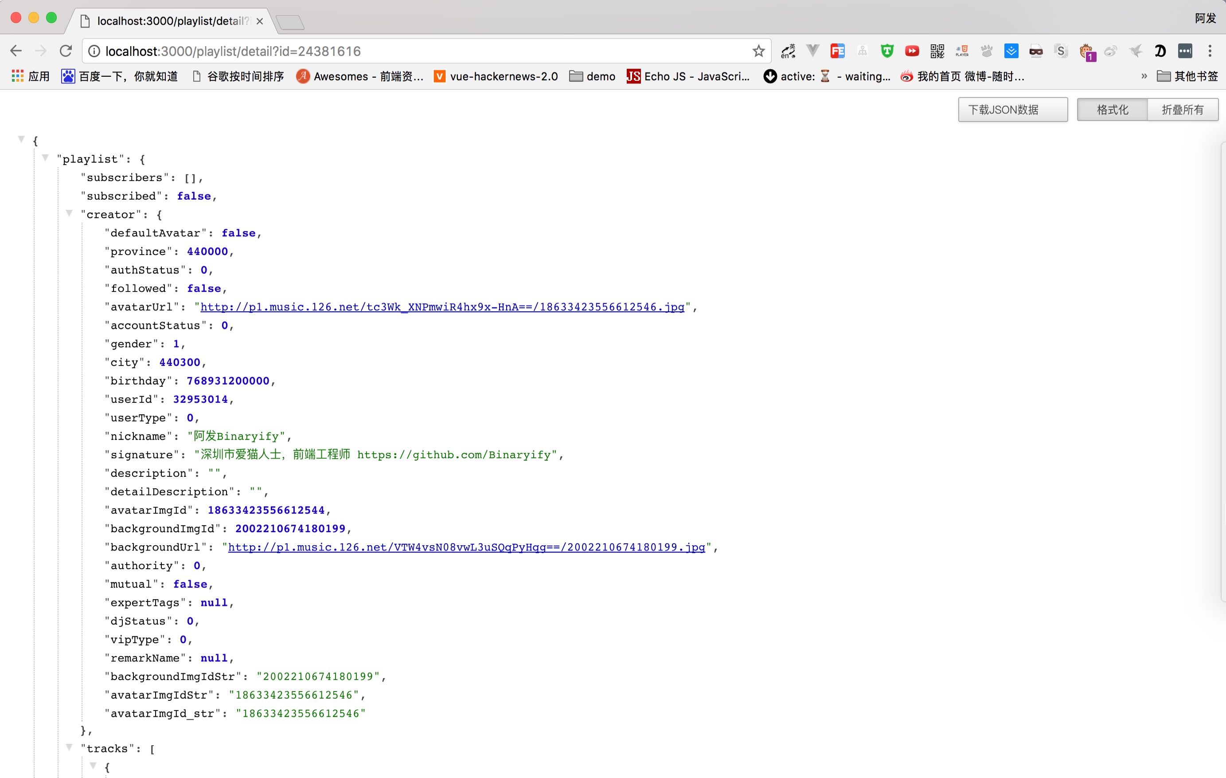Click the Vue devtools extension icon
The image size is (1226, 778).
812,51
